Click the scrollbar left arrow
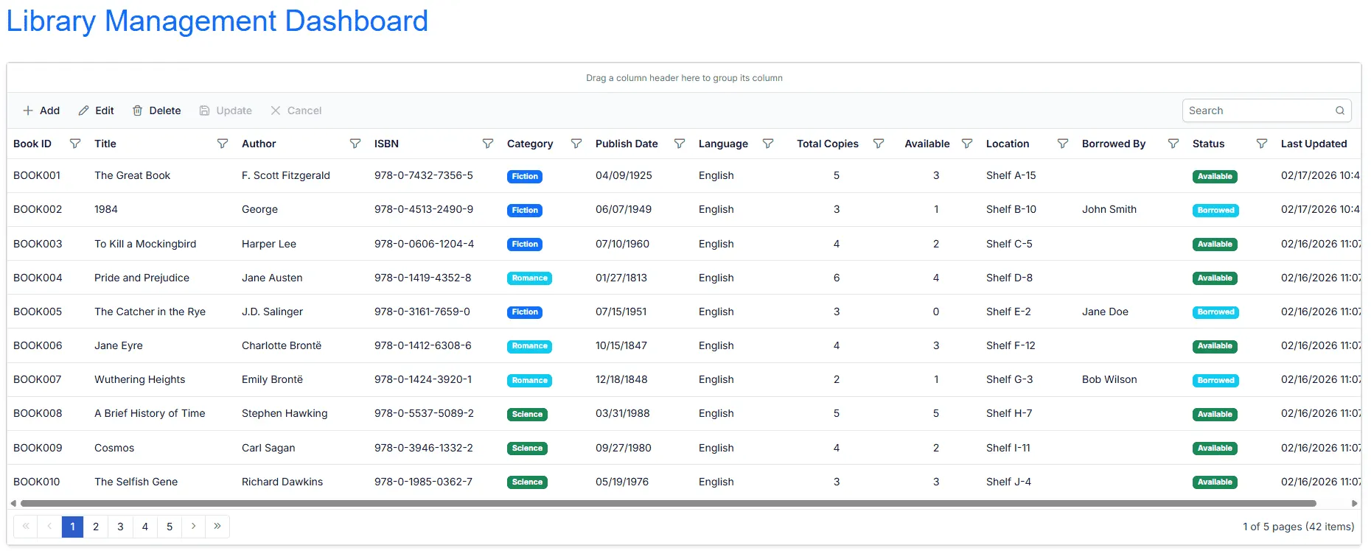This screenshot has width=1371, height=559. [x=13, y=504]
